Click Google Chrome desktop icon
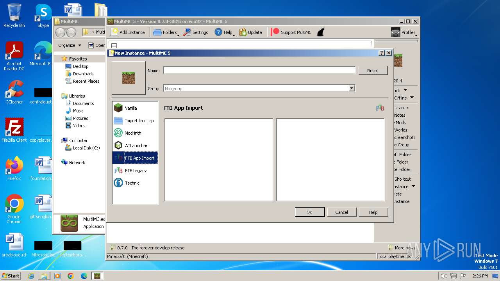500x281 pixels. pyautogui.click(x=14, y=209)
